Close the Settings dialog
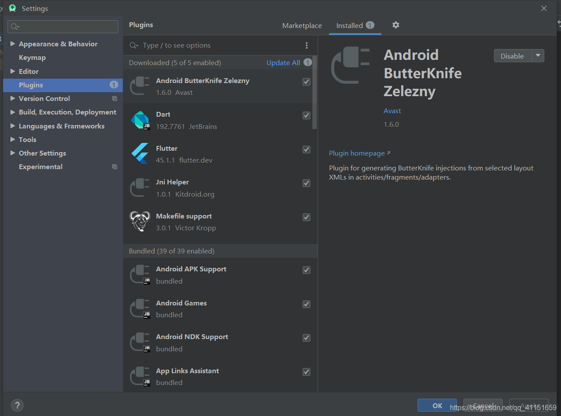The height and width of the screenshot is (416, 561). point(544,8)
